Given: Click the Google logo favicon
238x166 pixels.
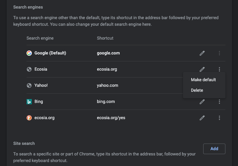Looking at the screenshot, I should pyautogui.click(x=29, y=53).
